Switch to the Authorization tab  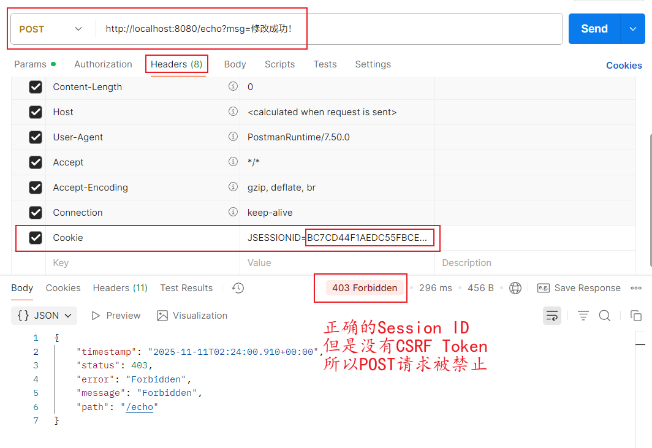(x=103, y=64)
